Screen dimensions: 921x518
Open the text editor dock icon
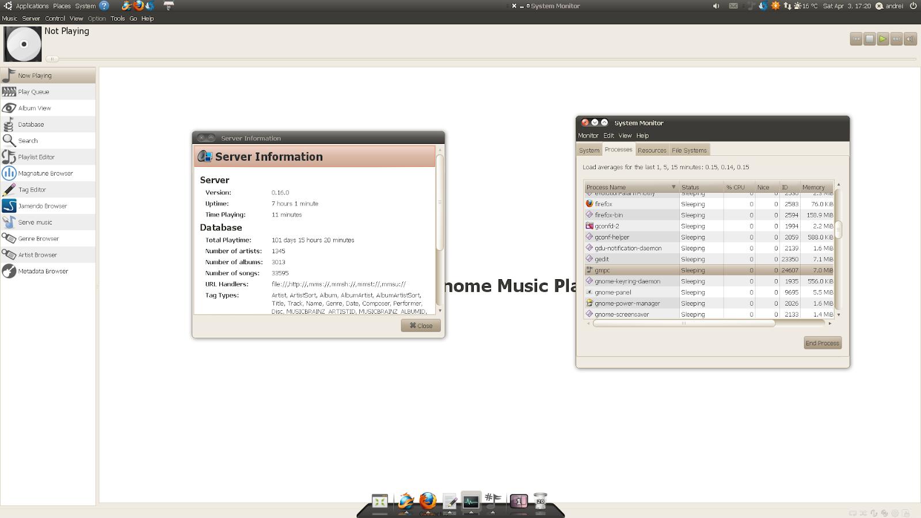[x=450, y=502]
